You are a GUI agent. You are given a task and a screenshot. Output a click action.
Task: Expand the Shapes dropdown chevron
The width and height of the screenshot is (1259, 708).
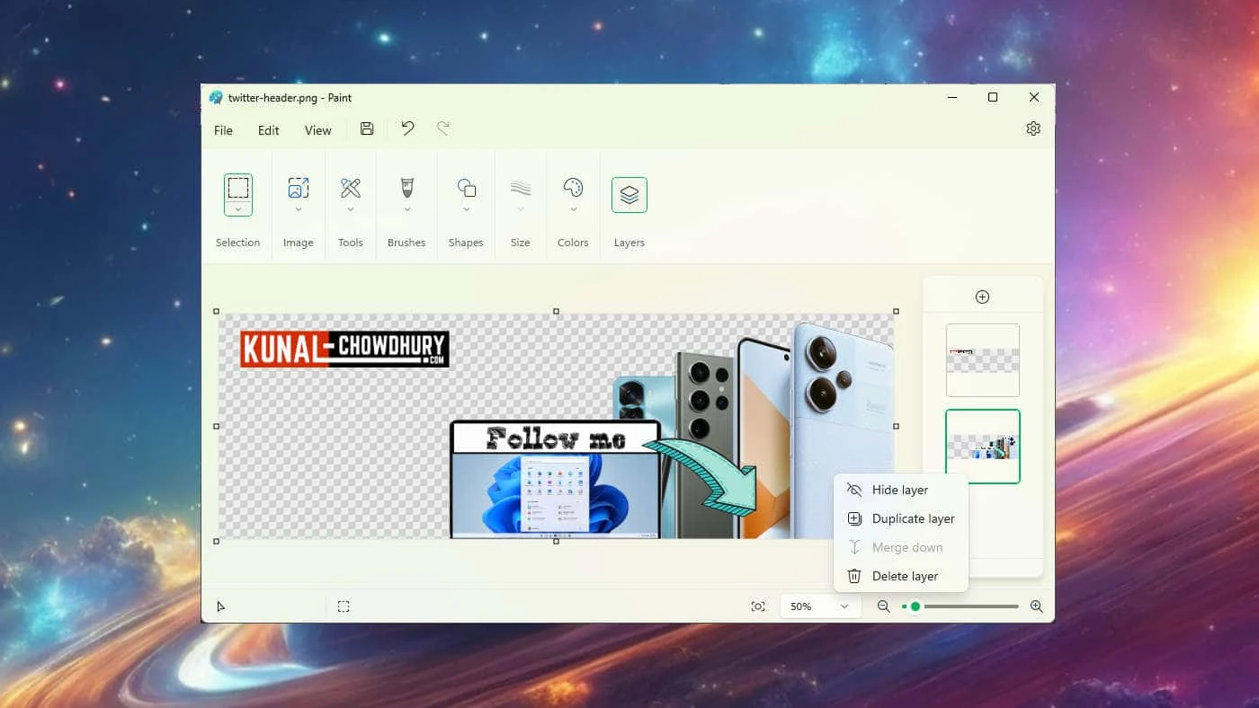click(x=466, y=209)
